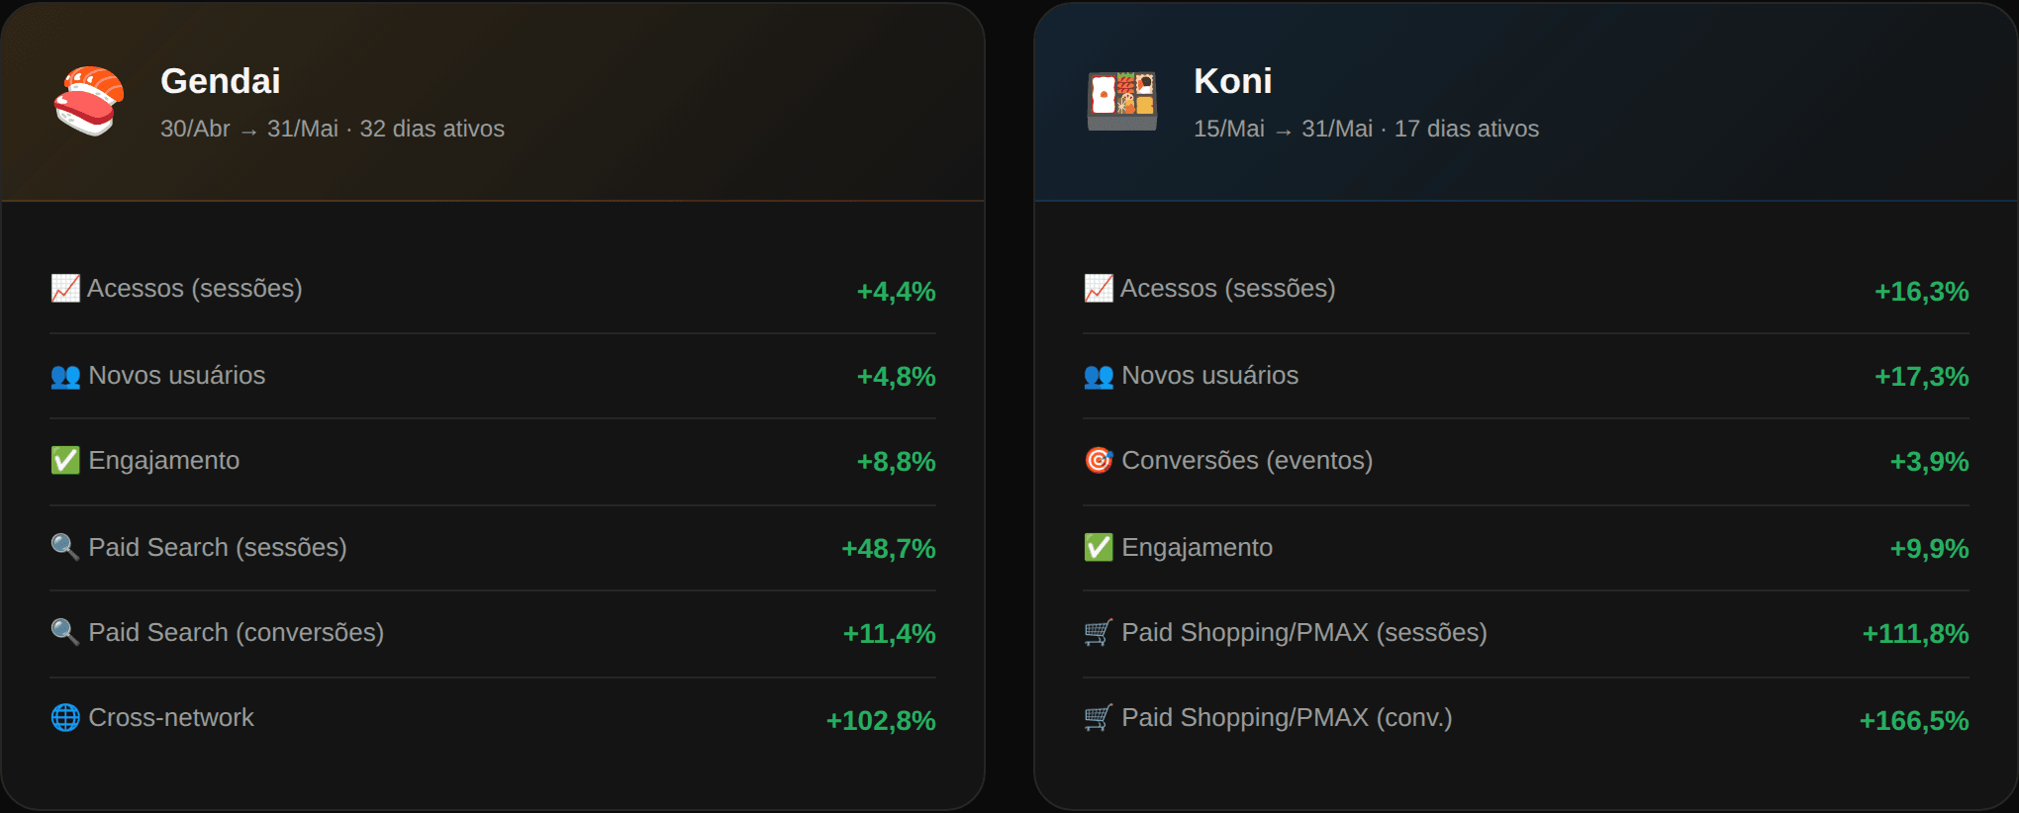Click the magnifier icon beside Paid Search (conversões)
This screenshot has height=813, width=2019.
[65, 632]
